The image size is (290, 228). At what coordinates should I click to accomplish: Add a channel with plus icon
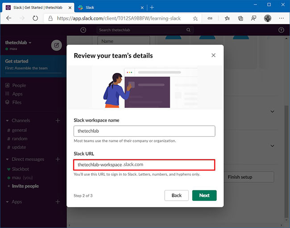[x=58, y=121]
